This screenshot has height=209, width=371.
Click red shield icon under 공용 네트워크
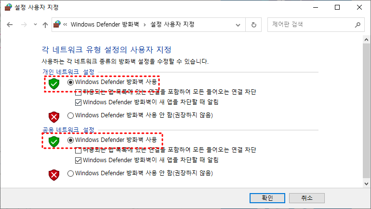click(x=54, y=175)
